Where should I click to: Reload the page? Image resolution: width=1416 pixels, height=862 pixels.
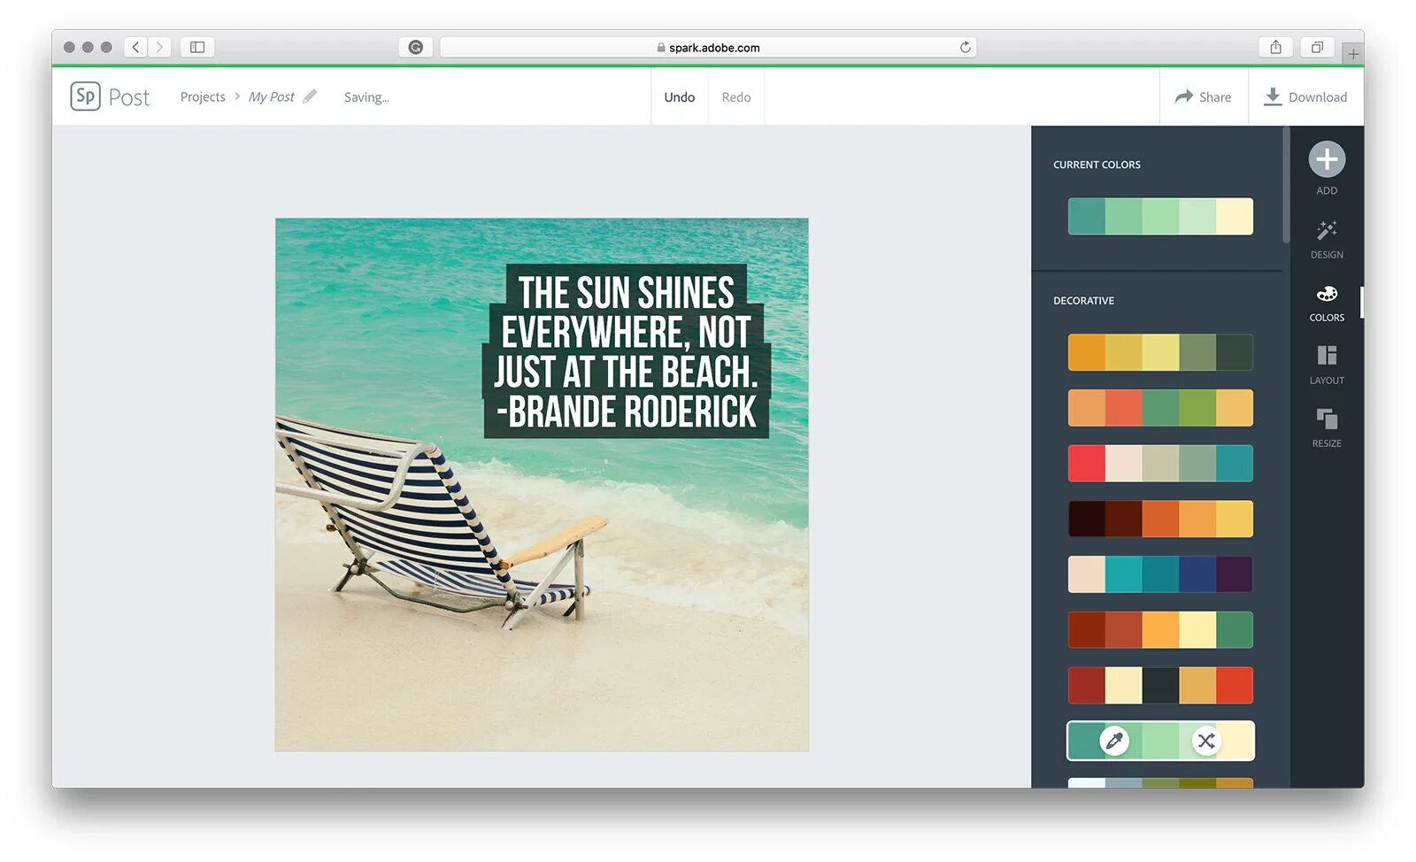tap(965, 47)
